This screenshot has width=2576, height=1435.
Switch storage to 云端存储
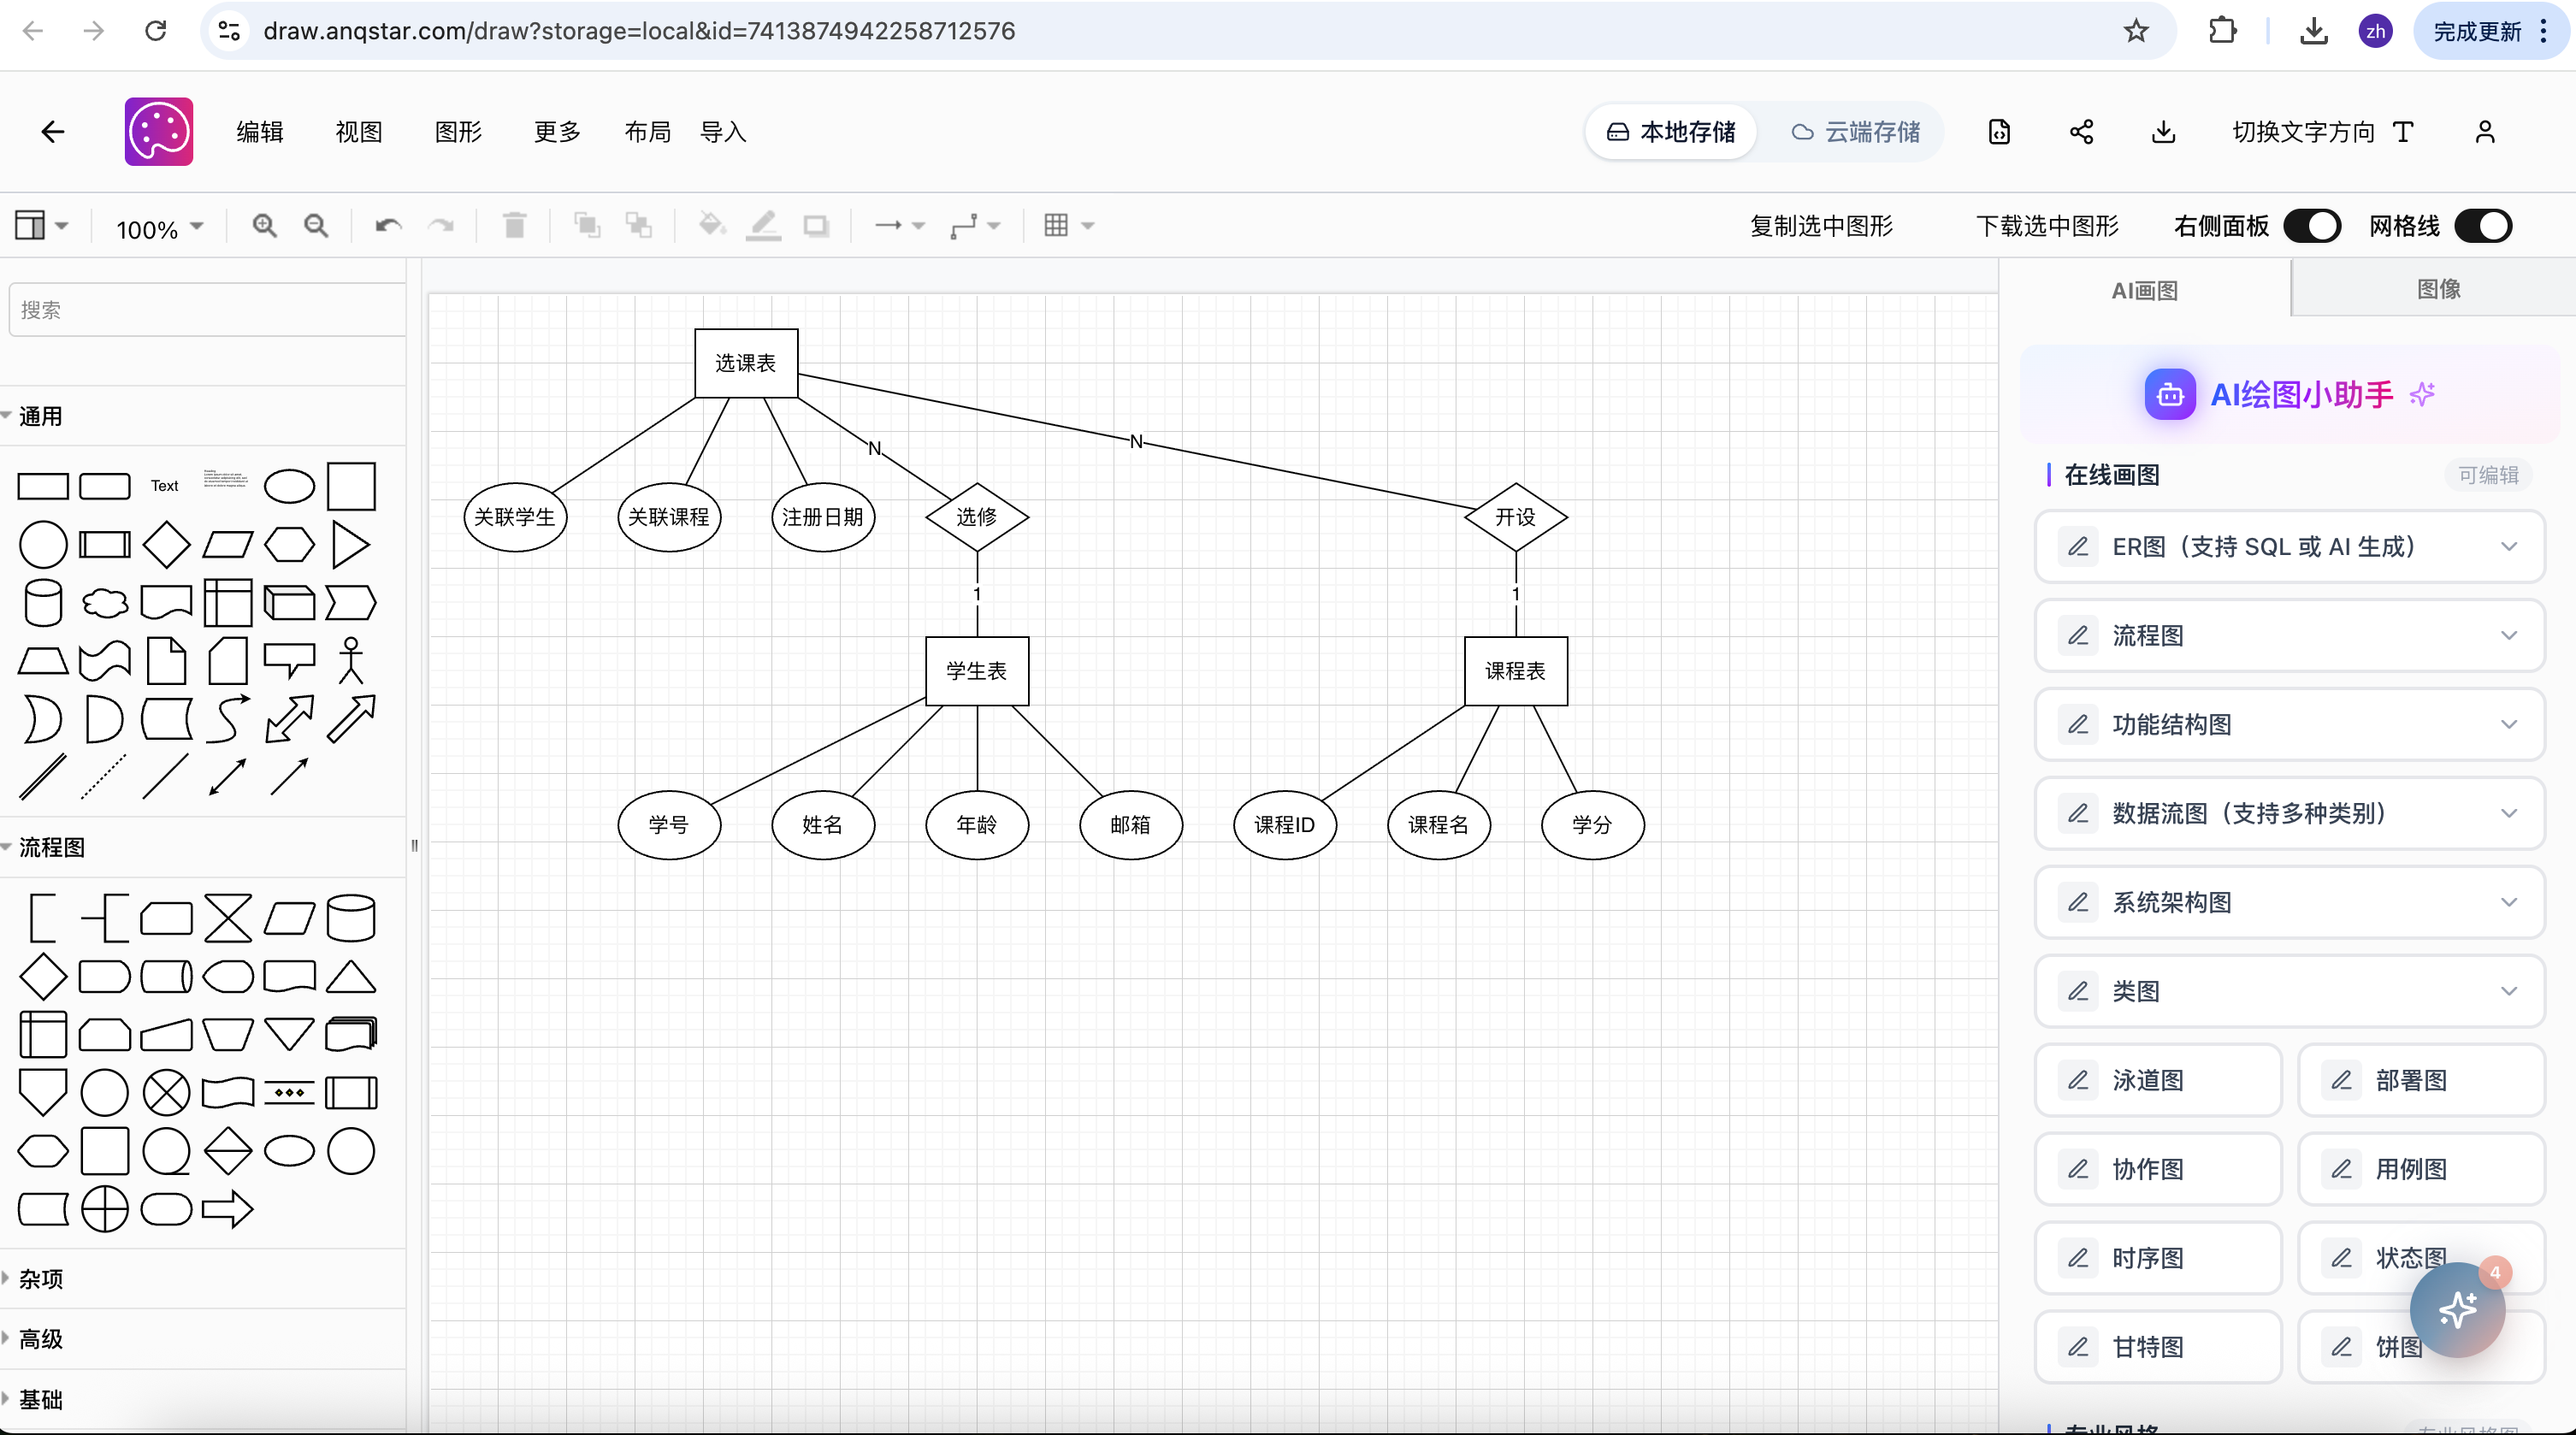[1856, 131]
